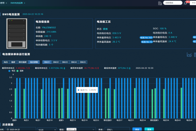The height and width of the screenshot is (131, 196).
Task: Click the calendar icon in date field
Action: [x=8, y=129]
